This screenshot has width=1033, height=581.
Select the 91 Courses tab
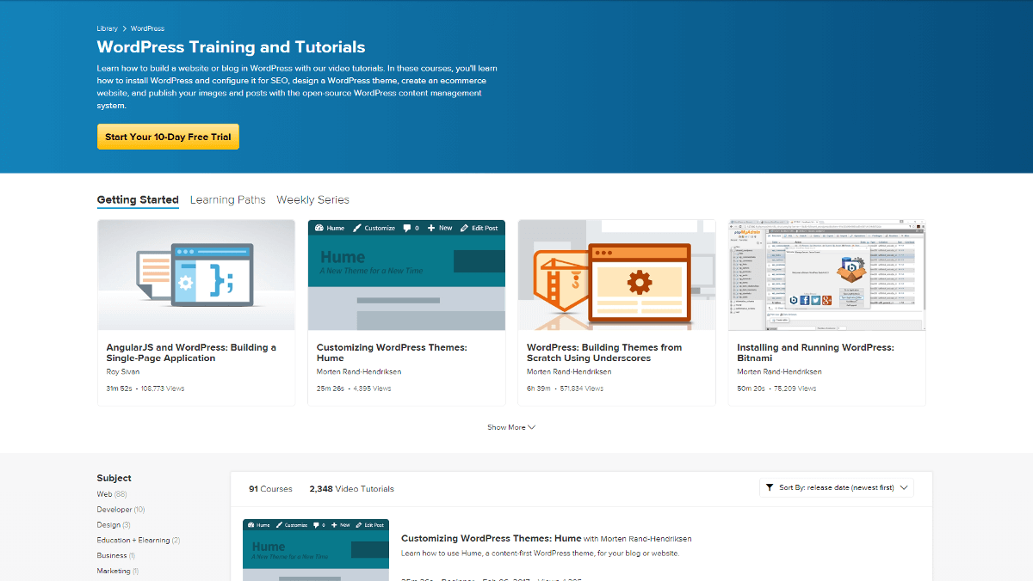point(270,489)
